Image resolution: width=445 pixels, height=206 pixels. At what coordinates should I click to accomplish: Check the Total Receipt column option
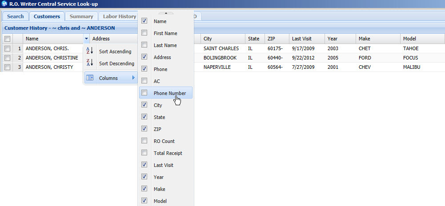point(144,153)
